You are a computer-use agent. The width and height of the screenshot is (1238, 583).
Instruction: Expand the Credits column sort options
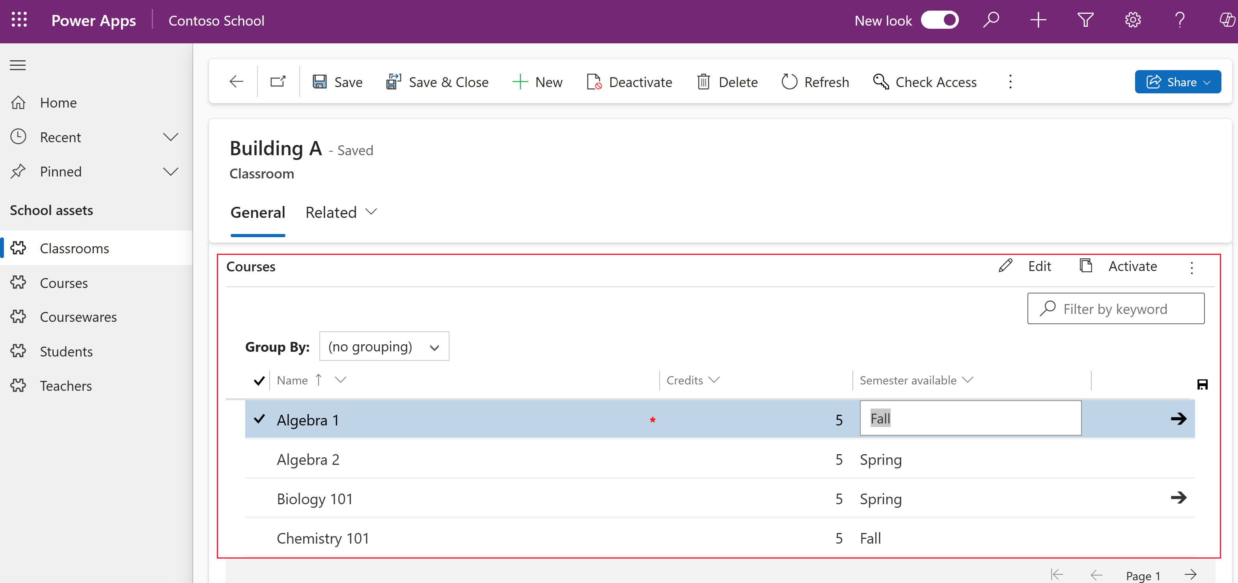pos(714,380)
